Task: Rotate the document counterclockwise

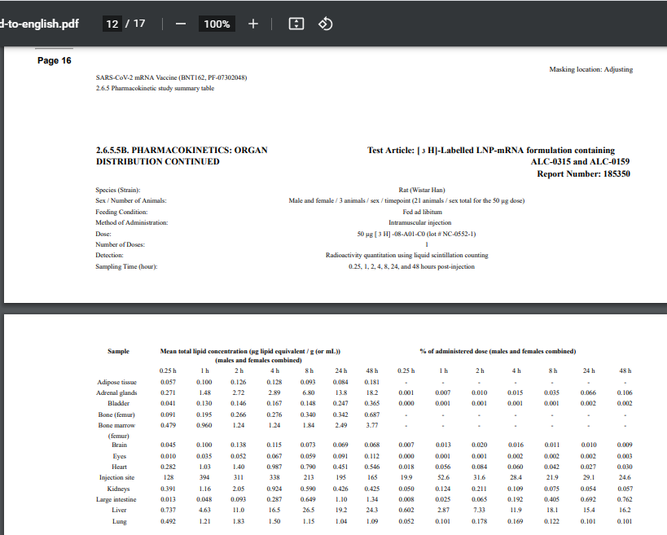Action: tap(324, 24)
